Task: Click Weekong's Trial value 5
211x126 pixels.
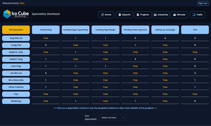Action: [195, 101]
